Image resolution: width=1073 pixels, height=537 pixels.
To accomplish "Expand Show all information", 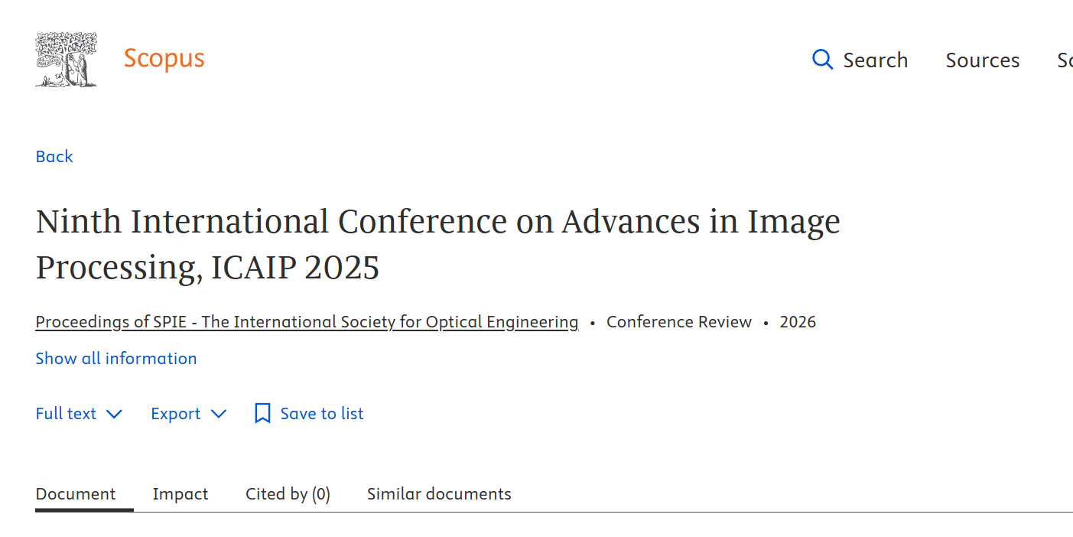I will coord(116,358).
